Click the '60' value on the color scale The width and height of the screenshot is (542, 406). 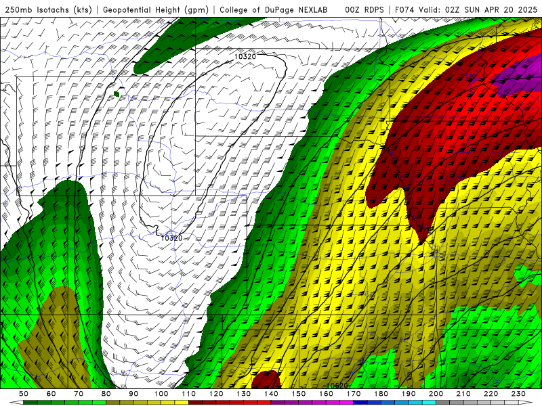pyautogui.click(x=51, y=394)
